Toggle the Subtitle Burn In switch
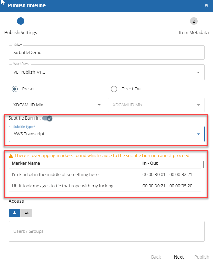This screenshot has height=264, width=213. [x=47, y=118]
